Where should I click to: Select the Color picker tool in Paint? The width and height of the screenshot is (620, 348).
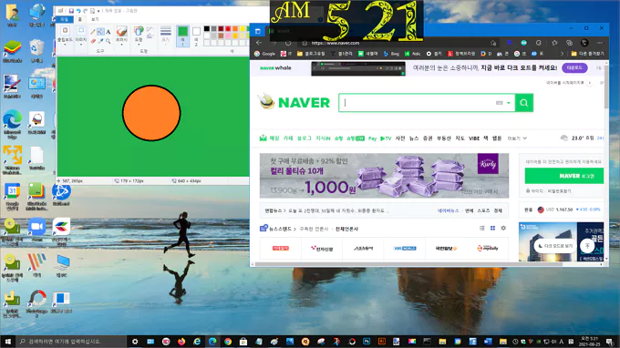click(x=100, y=41)
